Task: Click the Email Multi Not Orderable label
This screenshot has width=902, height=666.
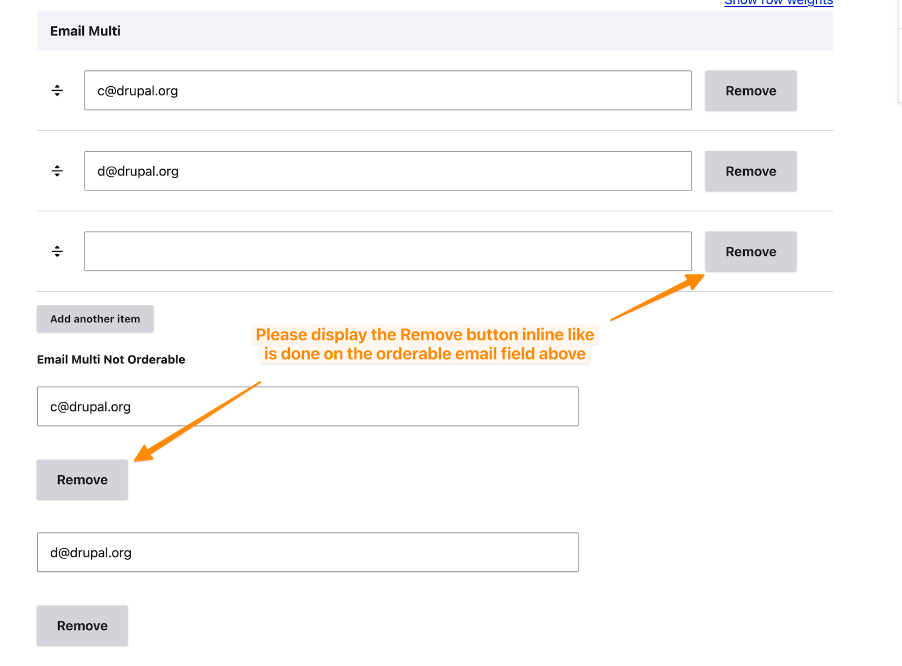Action: (111, 359)
